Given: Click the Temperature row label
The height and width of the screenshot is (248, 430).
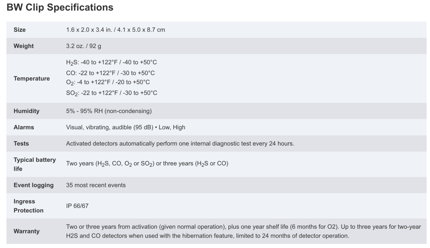Looking at the screenshot, I should [x=32, y=79].
